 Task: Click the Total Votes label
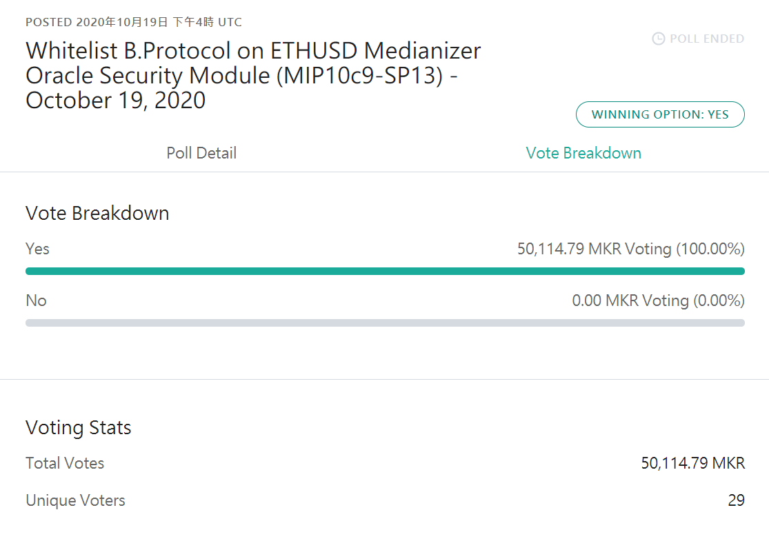click(65, 463)
